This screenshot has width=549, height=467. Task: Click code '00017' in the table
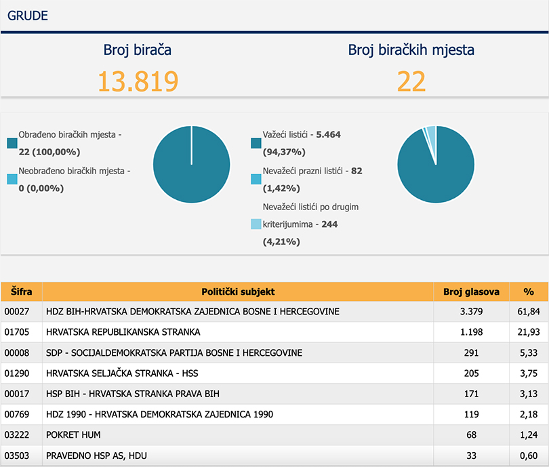click(x=17, y=394)
